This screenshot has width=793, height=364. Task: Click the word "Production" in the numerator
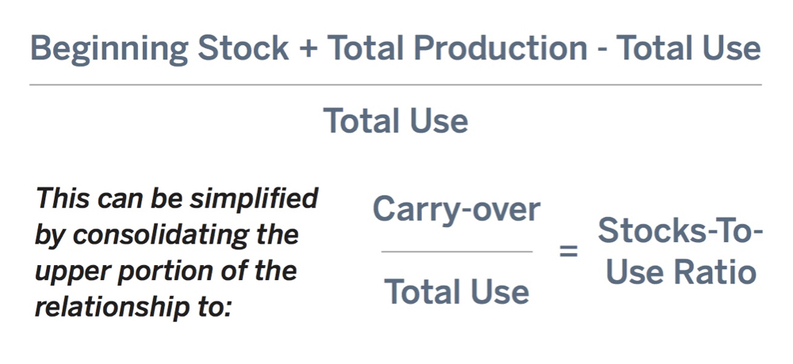click(501, 48)
